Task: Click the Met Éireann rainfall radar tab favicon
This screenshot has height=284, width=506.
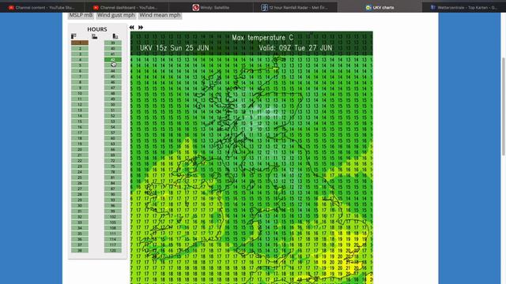Action: [x=264, y=7]
